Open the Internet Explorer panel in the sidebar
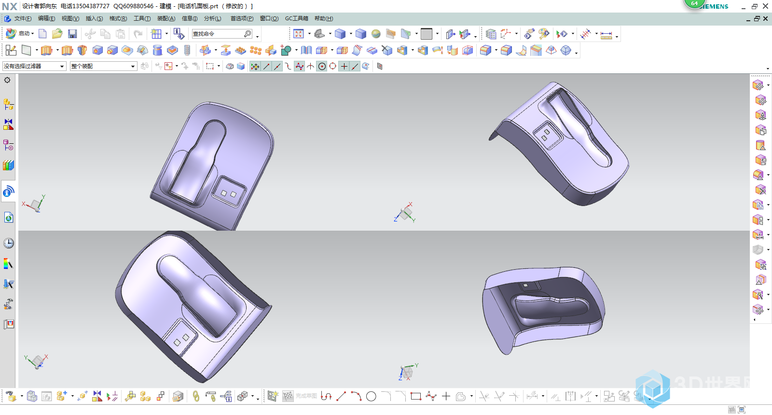 point(9,218)
